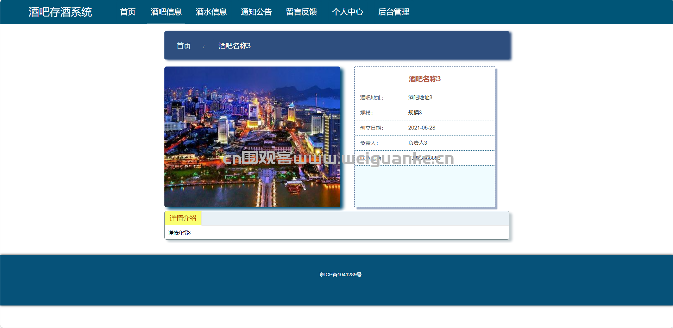
Task: Click the red 酒吧名称3 heading
Action: pos(424,79)
